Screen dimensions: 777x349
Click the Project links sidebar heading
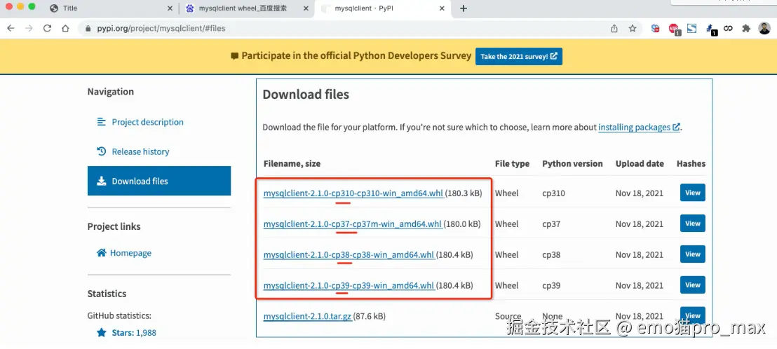(114, 227)
